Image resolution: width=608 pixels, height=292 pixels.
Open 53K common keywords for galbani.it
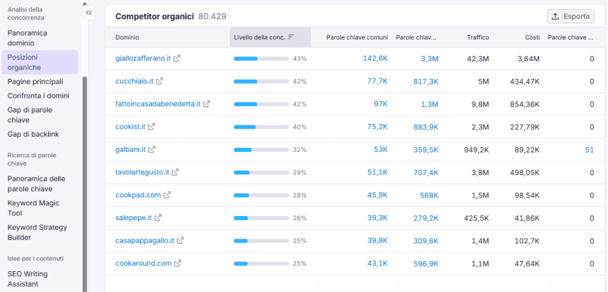click(381, 150)
